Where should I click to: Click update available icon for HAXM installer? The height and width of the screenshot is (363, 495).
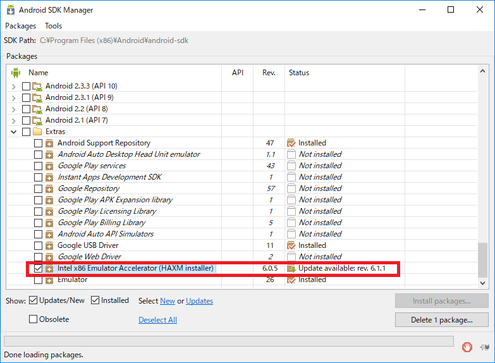click(291, 269)
